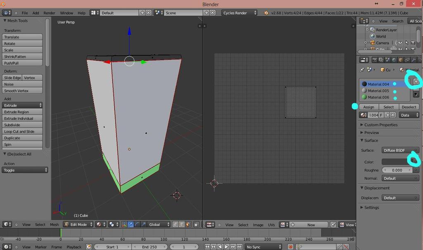Set the current frame field to a new value
The width and height of the screenshot is (423, 250).
coord(184,247)
